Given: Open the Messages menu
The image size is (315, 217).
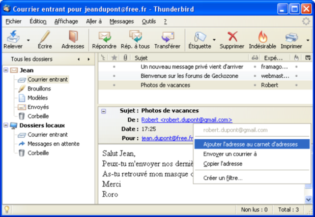Looking at the screenshot, I should (122, 21).
